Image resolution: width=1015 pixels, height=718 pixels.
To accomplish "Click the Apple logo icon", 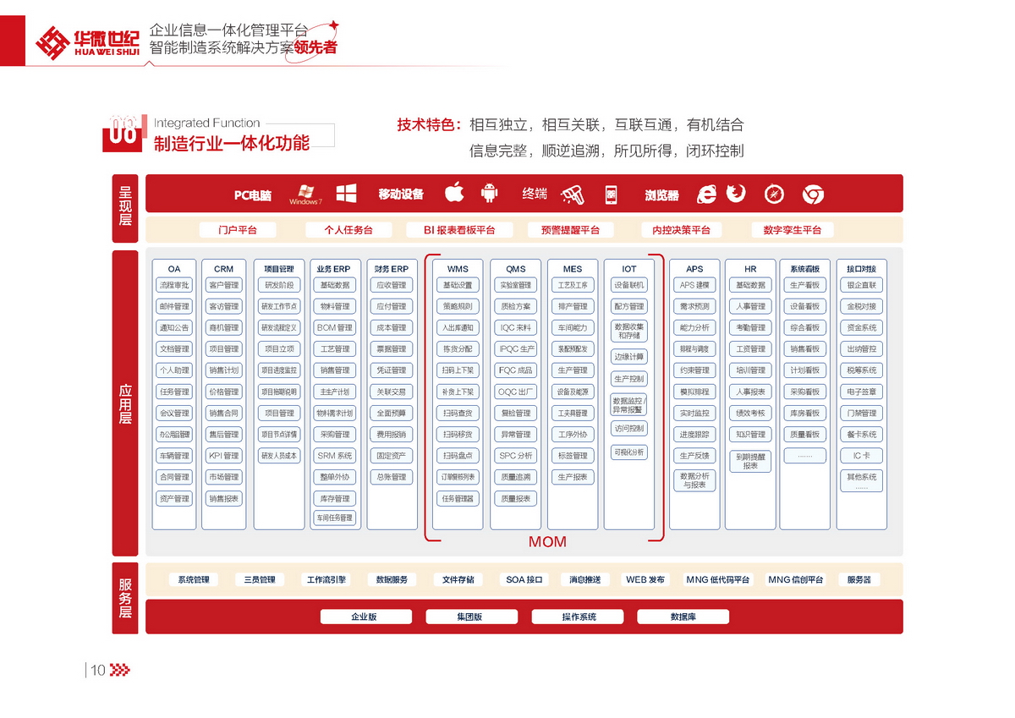I will coord(454,193).
